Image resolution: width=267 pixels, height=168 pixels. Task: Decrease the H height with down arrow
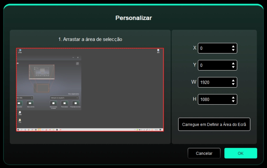pyautogui.click(x=233, y=101)
